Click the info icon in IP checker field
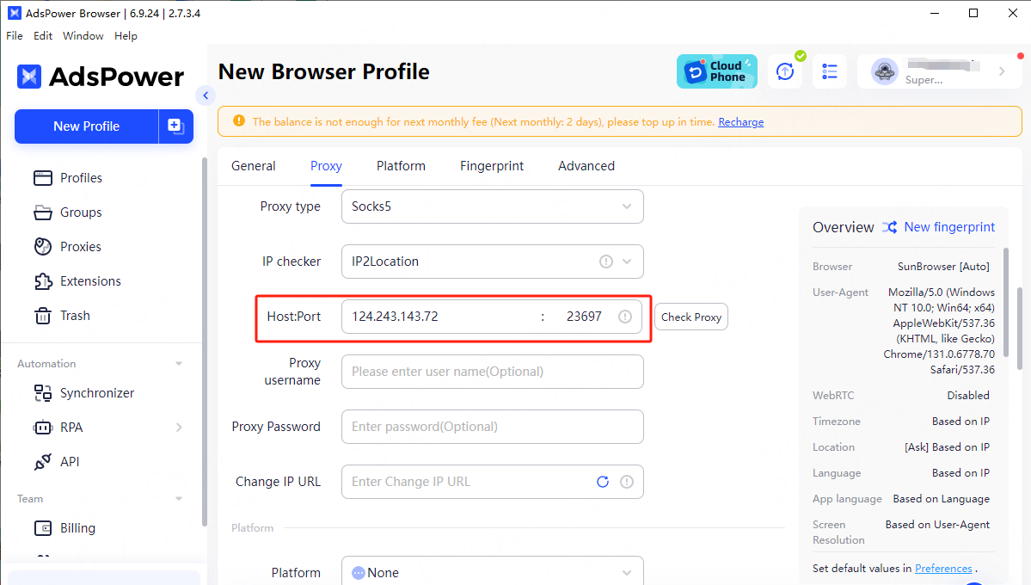The image size is (1031, 585). click(x=605, y=262)
